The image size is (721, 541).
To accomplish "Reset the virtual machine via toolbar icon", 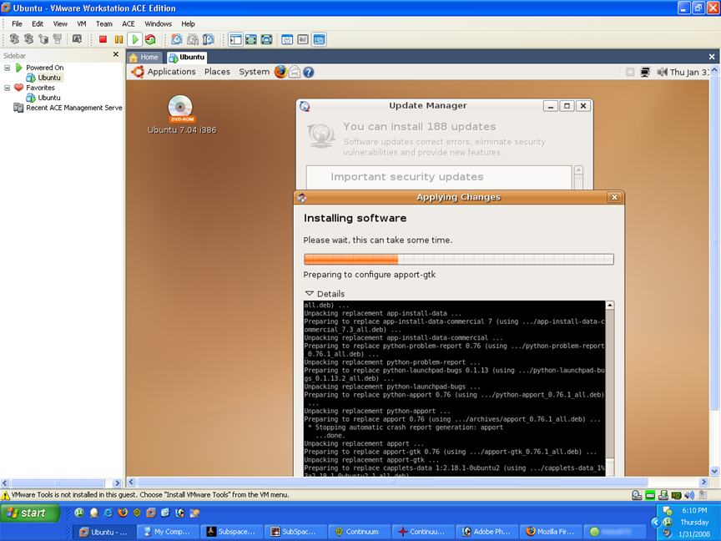I will click(150, 39).
